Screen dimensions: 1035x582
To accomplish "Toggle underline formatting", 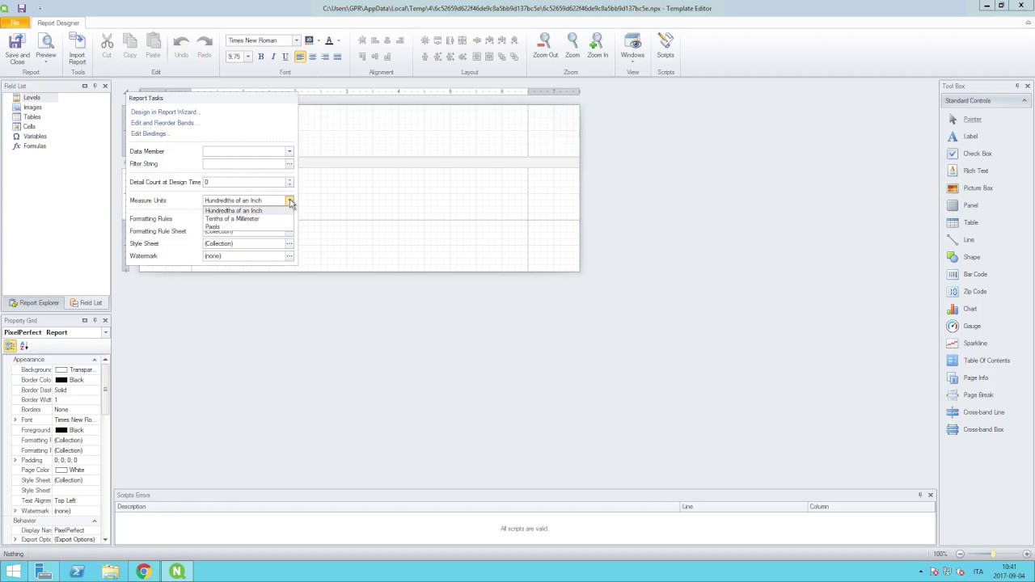I will [285, 57].
